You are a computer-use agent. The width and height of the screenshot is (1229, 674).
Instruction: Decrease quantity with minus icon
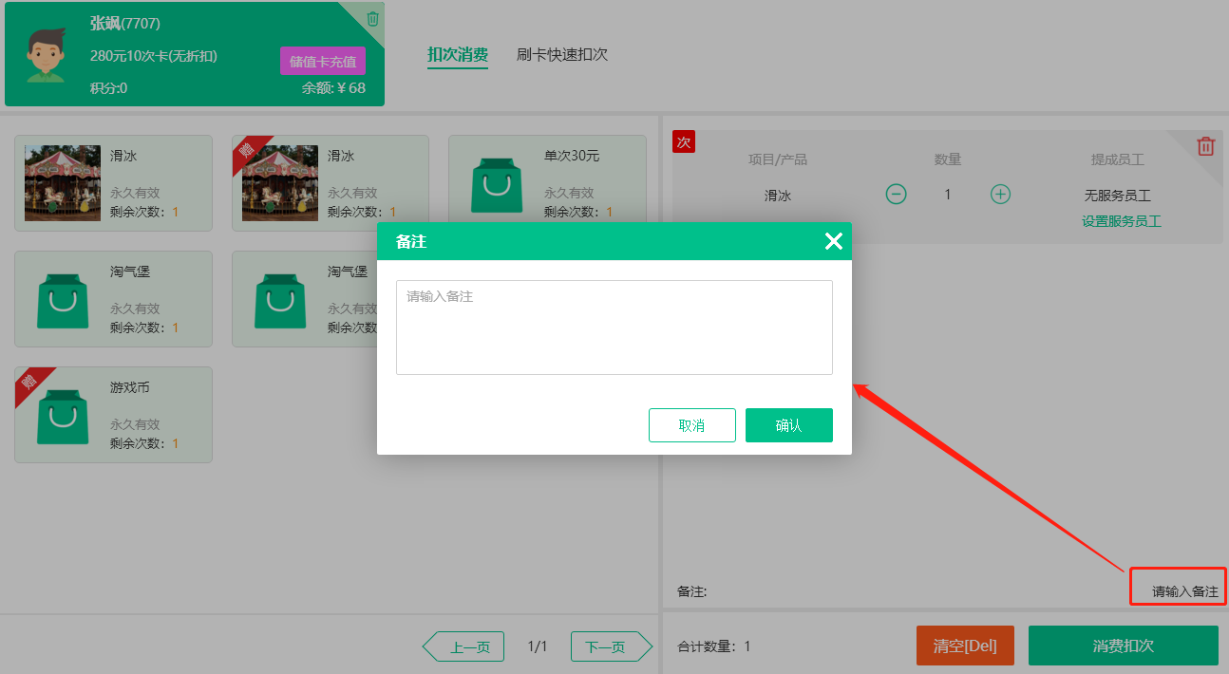pos(896,195)
